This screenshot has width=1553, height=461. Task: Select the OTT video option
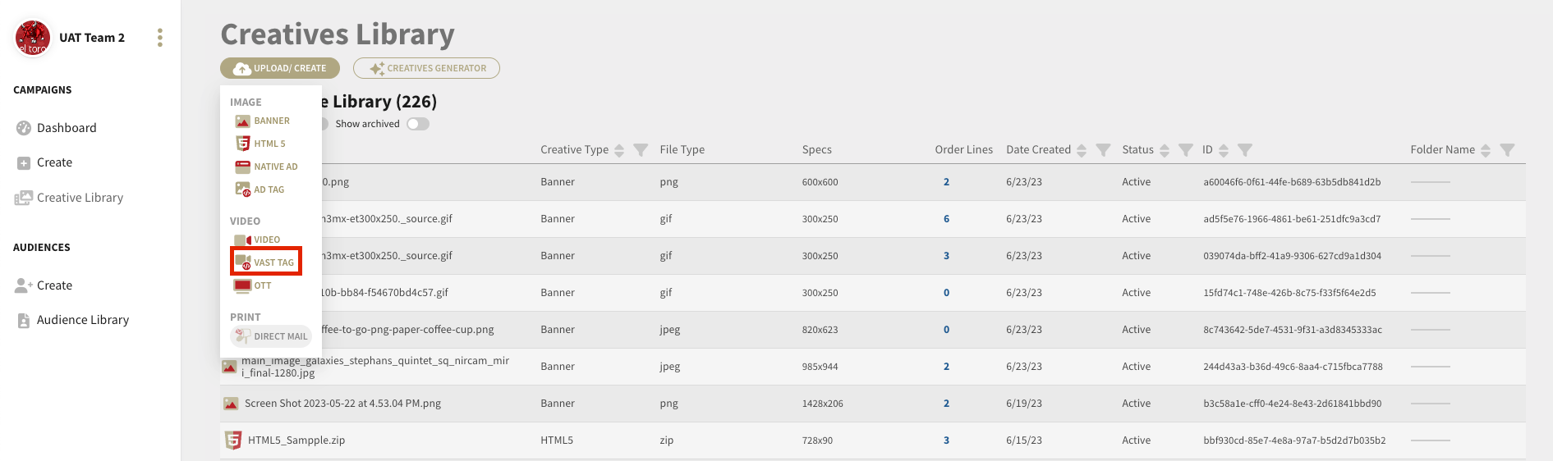[262, 285]
